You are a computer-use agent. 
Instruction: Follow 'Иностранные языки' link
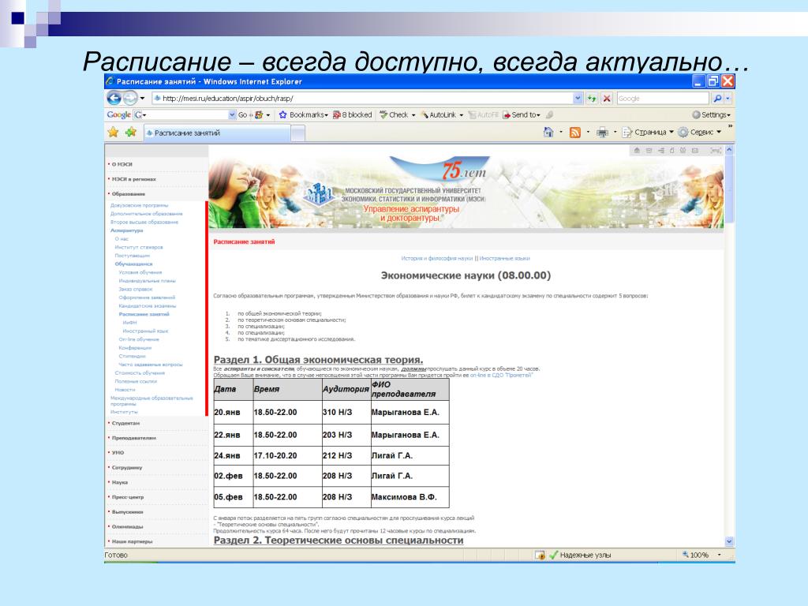tap(504, 258)
